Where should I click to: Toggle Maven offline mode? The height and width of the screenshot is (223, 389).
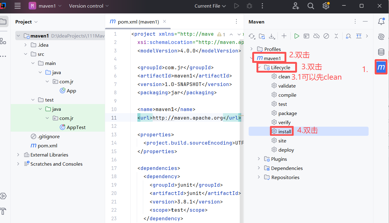pyautogui.click(x=317, y=36)
